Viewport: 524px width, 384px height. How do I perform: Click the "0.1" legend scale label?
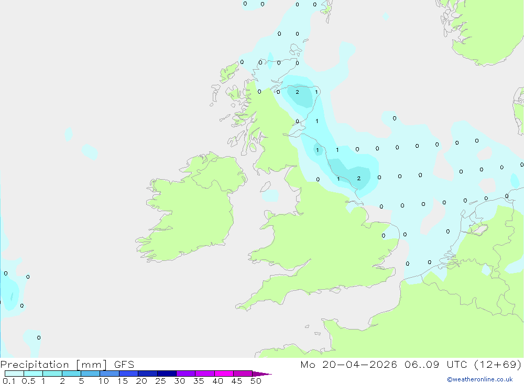[9, 381]
